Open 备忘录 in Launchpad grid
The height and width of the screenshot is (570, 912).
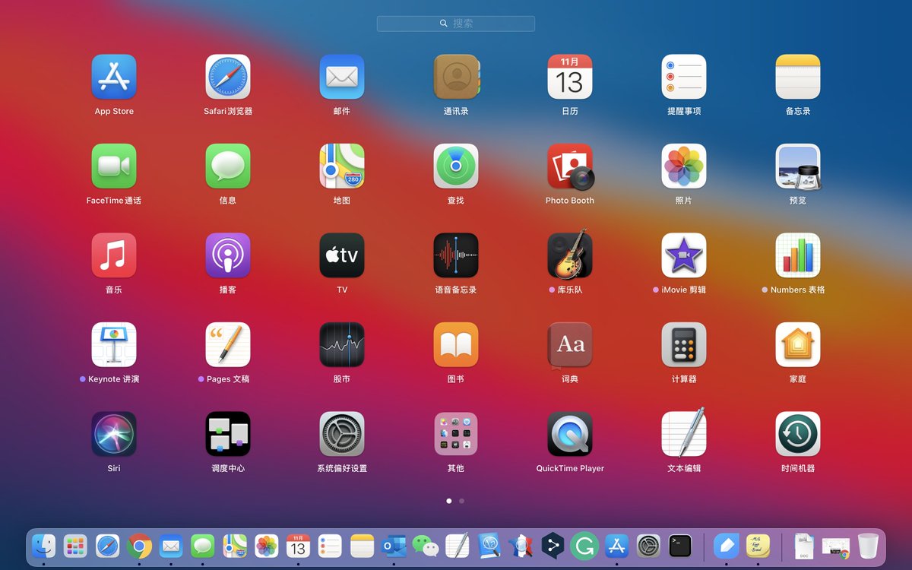[798, 77]
